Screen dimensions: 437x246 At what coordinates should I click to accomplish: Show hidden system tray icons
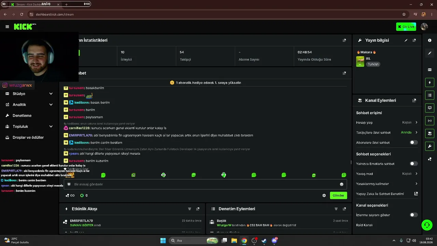(394, 241)
